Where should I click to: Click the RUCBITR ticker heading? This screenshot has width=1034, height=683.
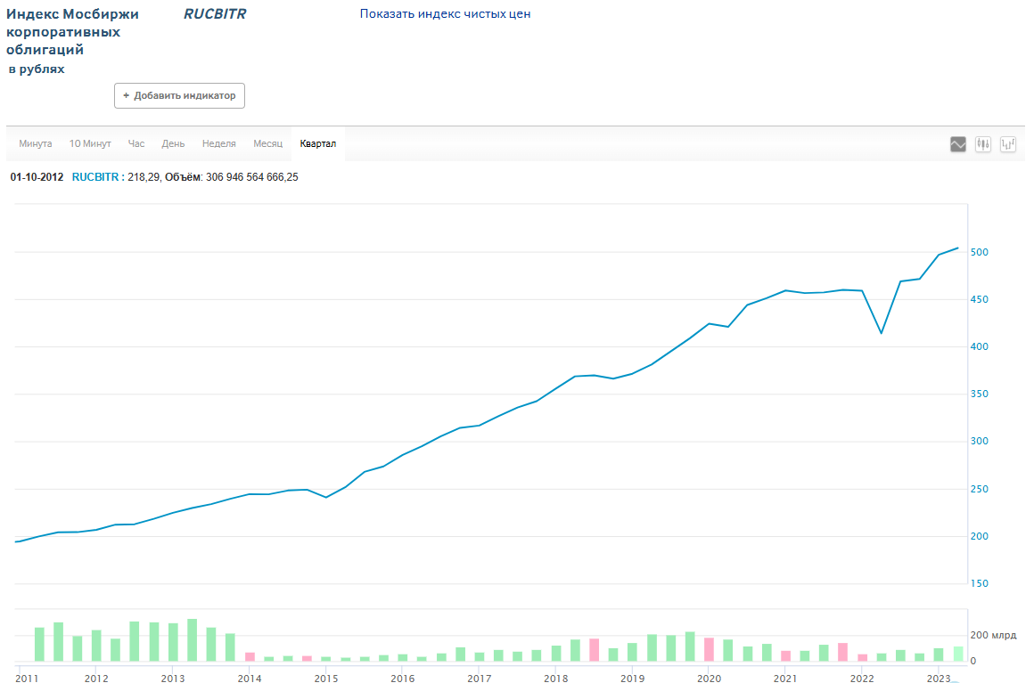click(x=214, y=14)
